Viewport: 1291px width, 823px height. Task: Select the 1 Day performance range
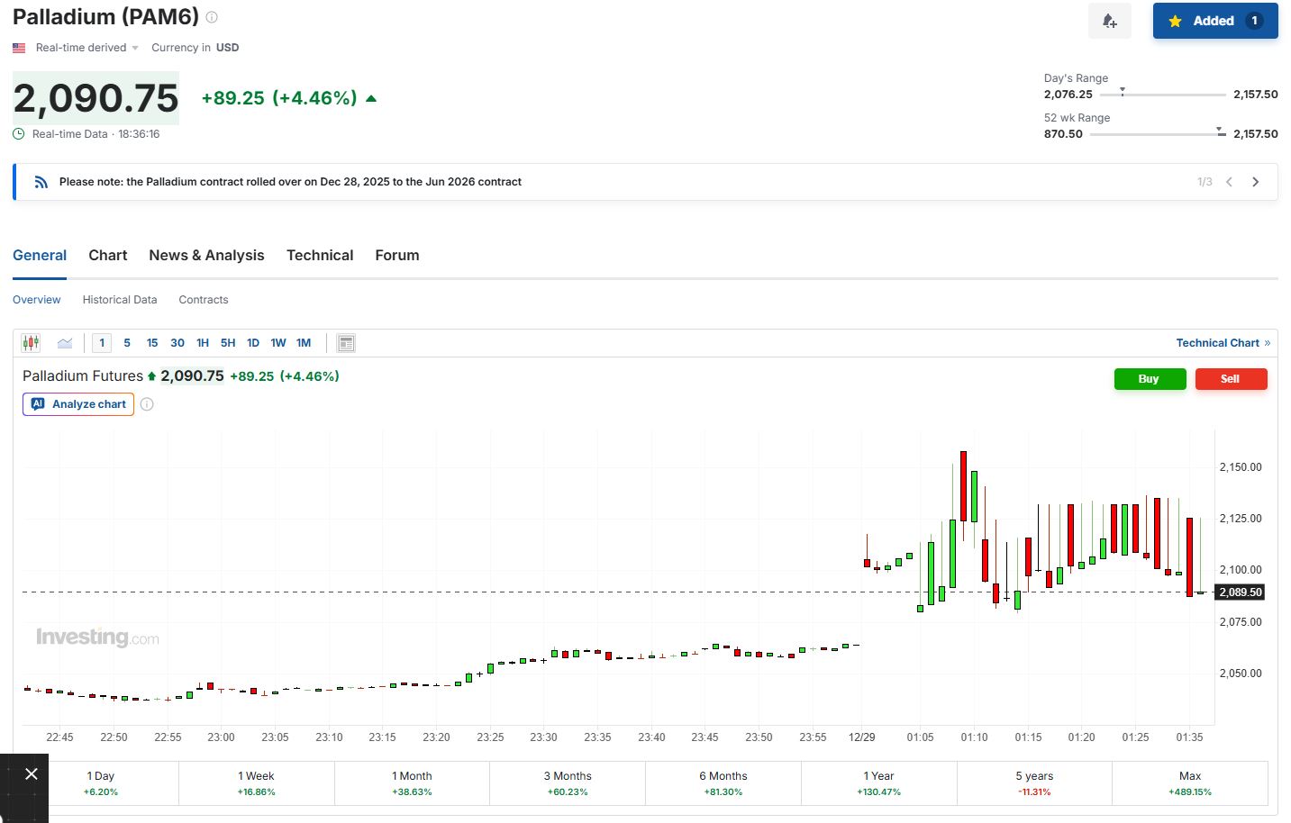click(101, 783)
